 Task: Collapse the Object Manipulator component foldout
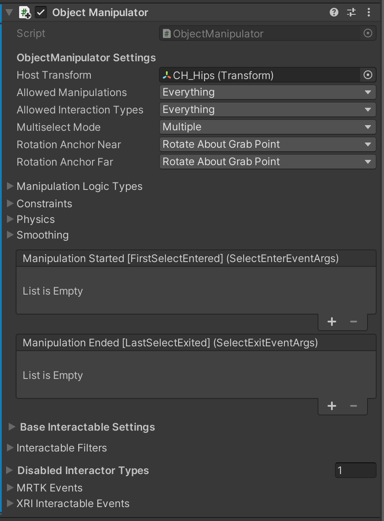coord(10,13)
